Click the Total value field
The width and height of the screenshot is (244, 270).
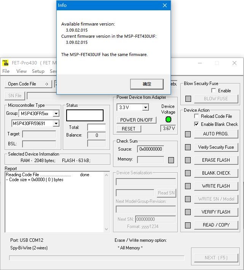point(97,127)
